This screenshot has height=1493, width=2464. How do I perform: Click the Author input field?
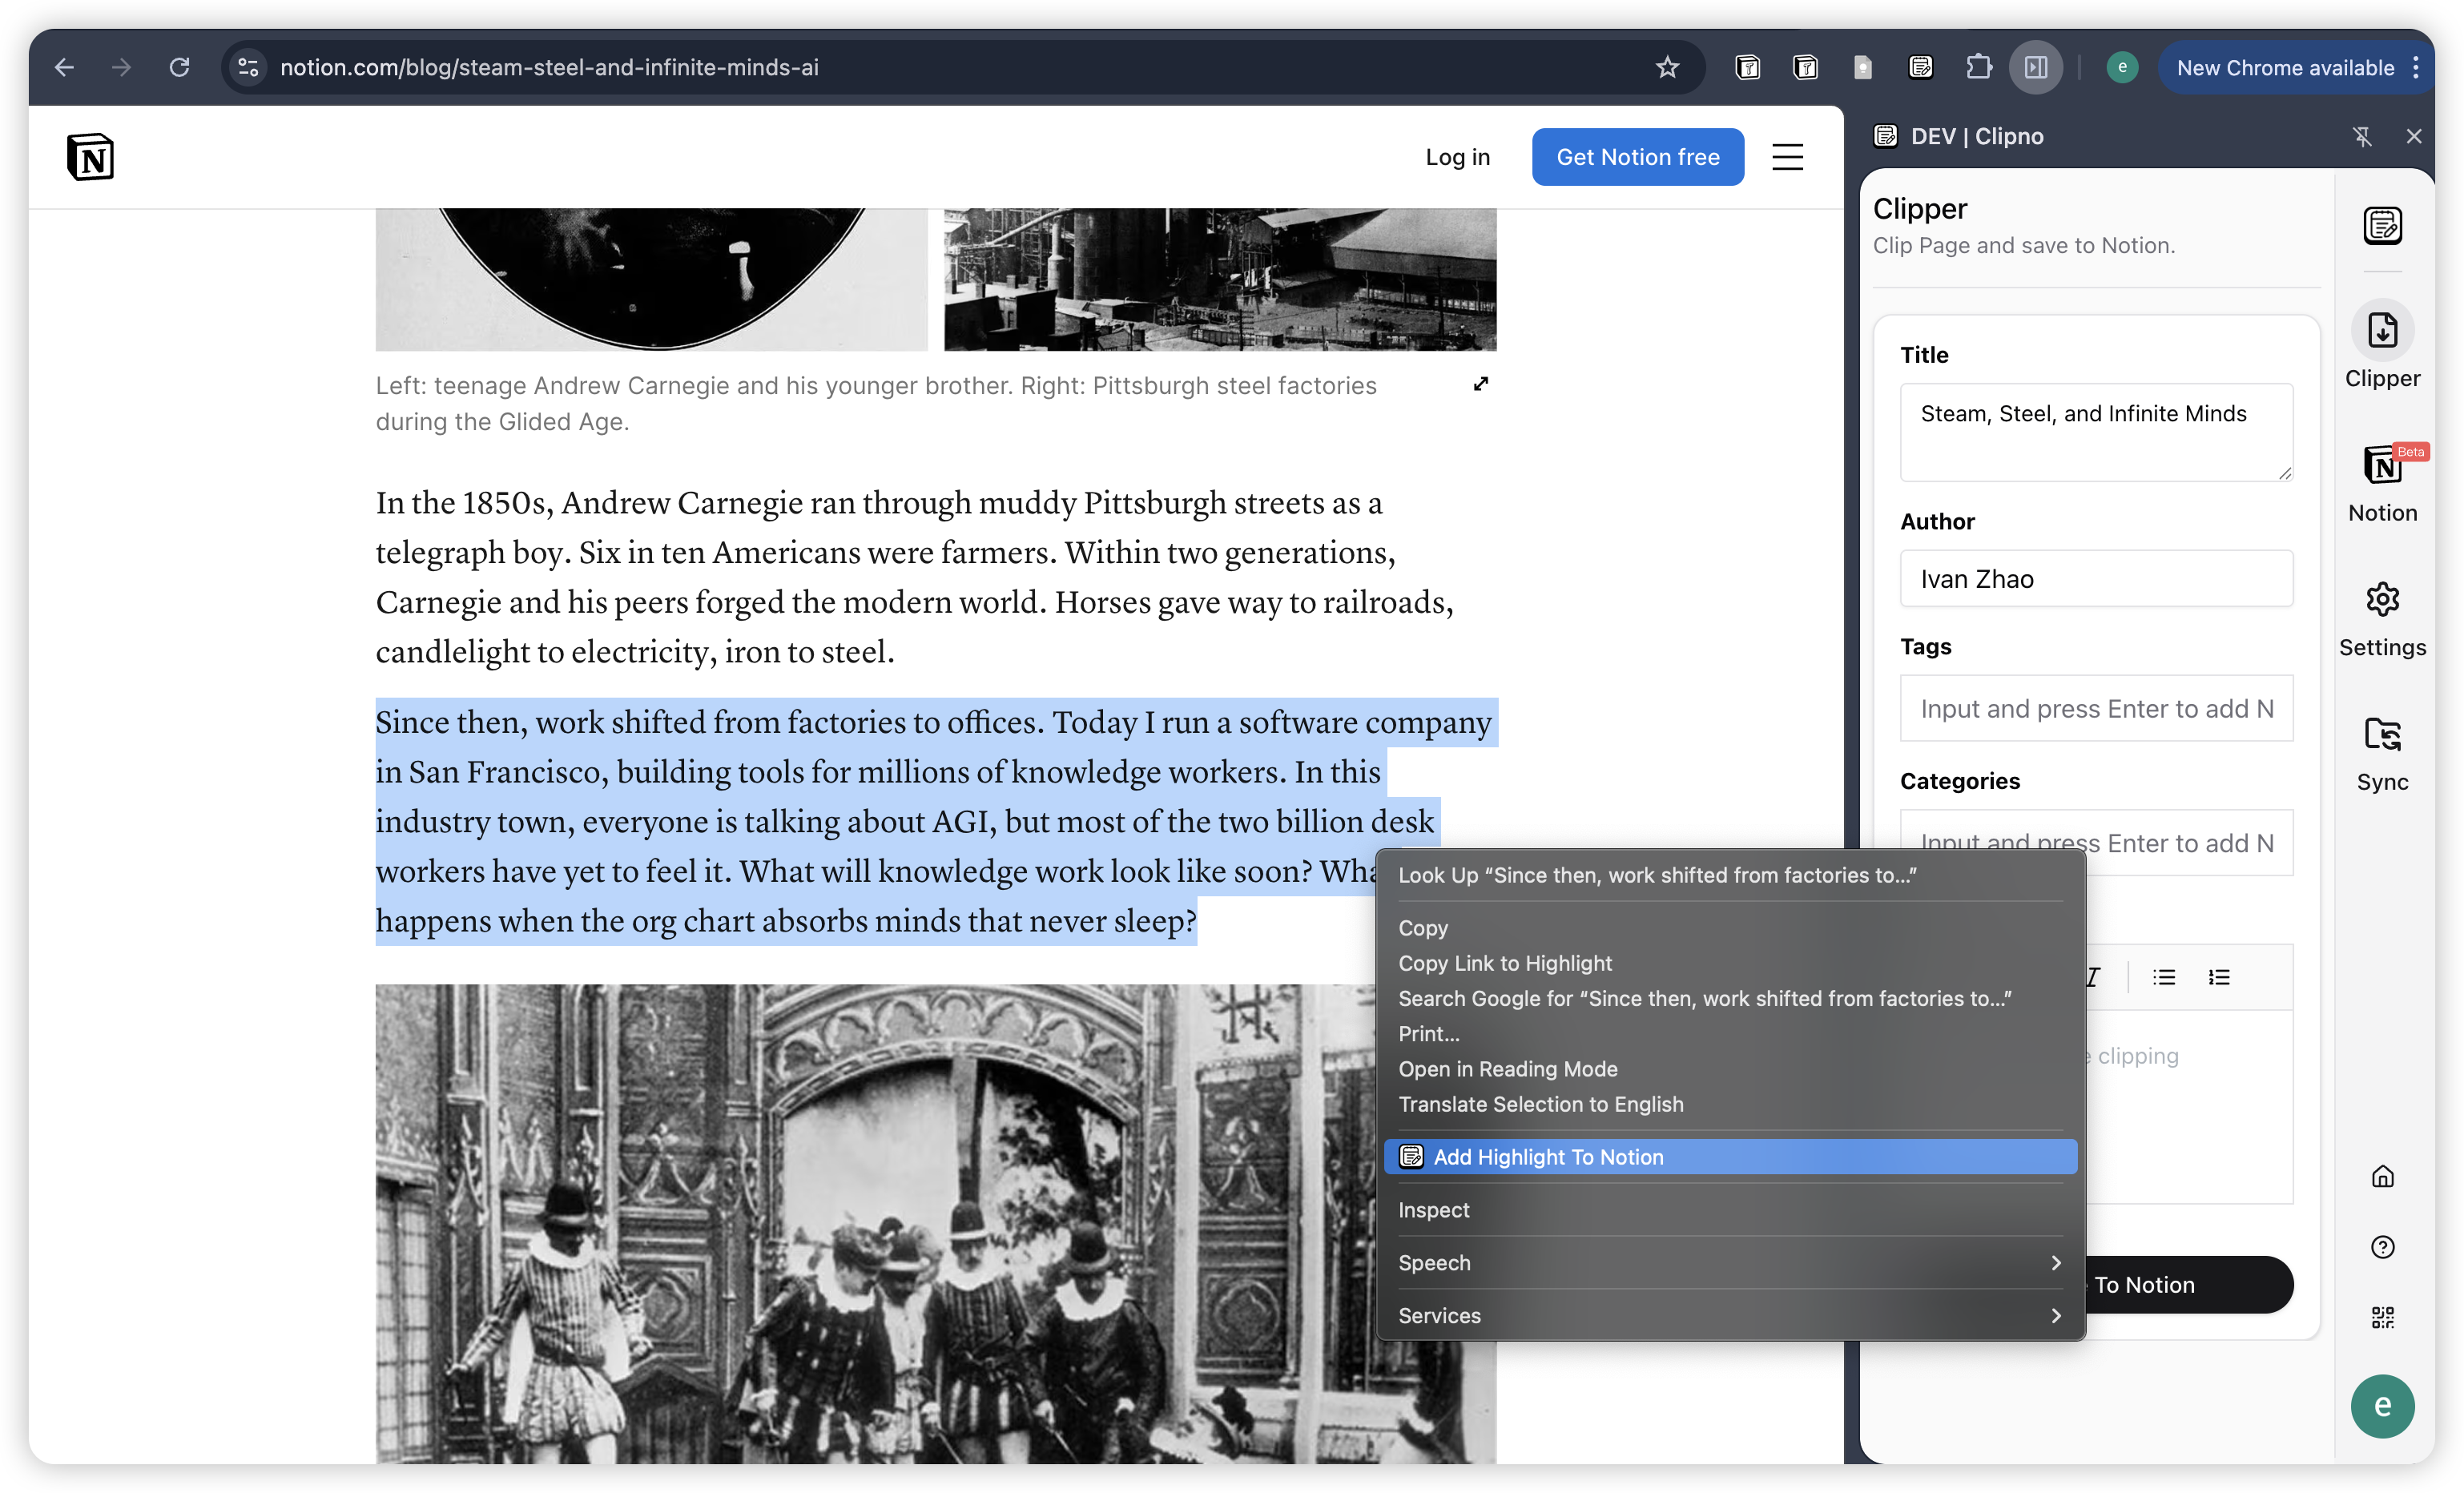point(2096,579)
